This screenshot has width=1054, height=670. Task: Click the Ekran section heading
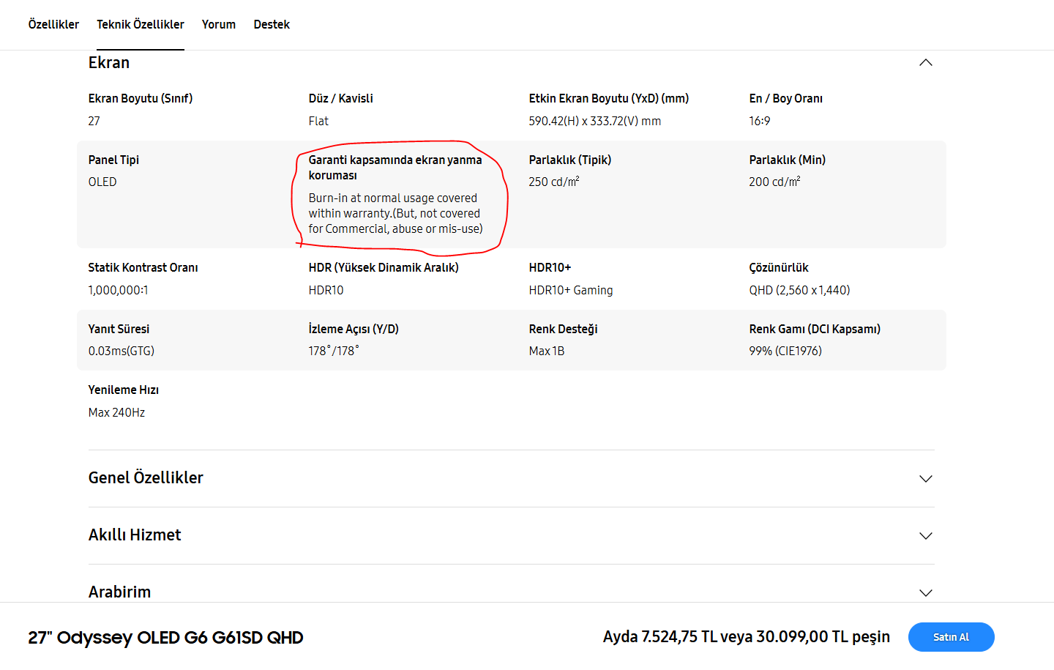pos(109,63)
